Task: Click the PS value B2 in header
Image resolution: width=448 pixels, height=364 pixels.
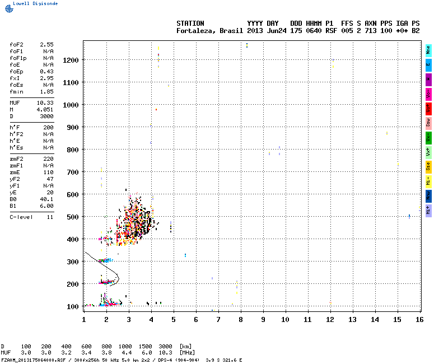Action: 416,31
